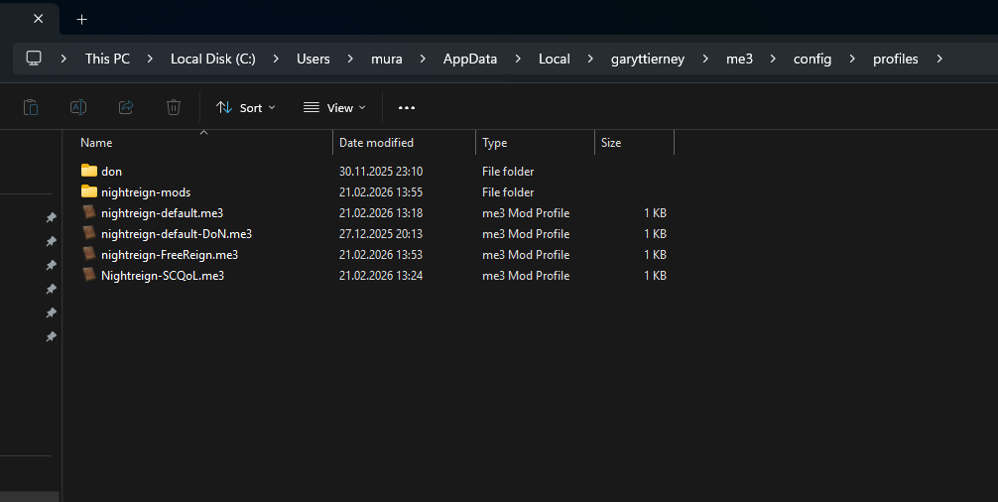Viewport: 998px width, 502px height.
Task: Open the See more three-dots menu
Action: [x=407, y=107]
